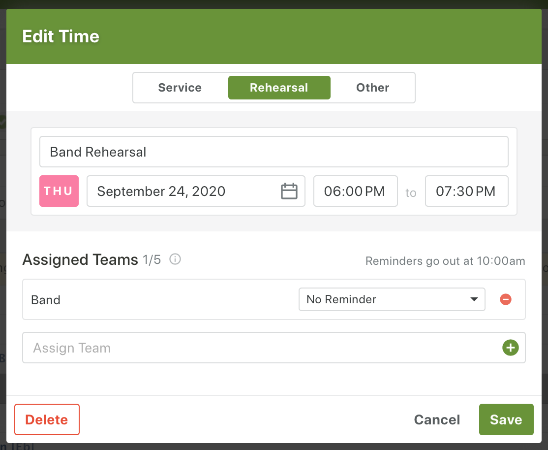Choose the Other time type tab
548x450 pixels.
pyautogui.click(x=372, y=88)
